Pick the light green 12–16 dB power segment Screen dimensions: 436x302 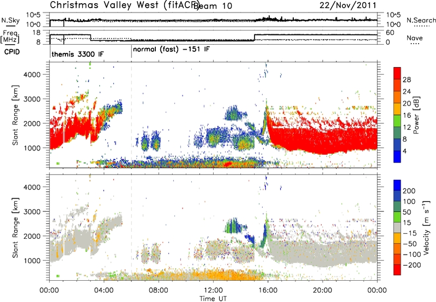coord(397,120)
